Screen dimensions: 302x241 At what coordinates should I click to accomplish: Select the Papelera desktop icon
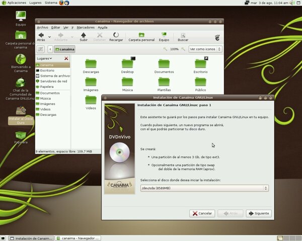pos(21,138)
